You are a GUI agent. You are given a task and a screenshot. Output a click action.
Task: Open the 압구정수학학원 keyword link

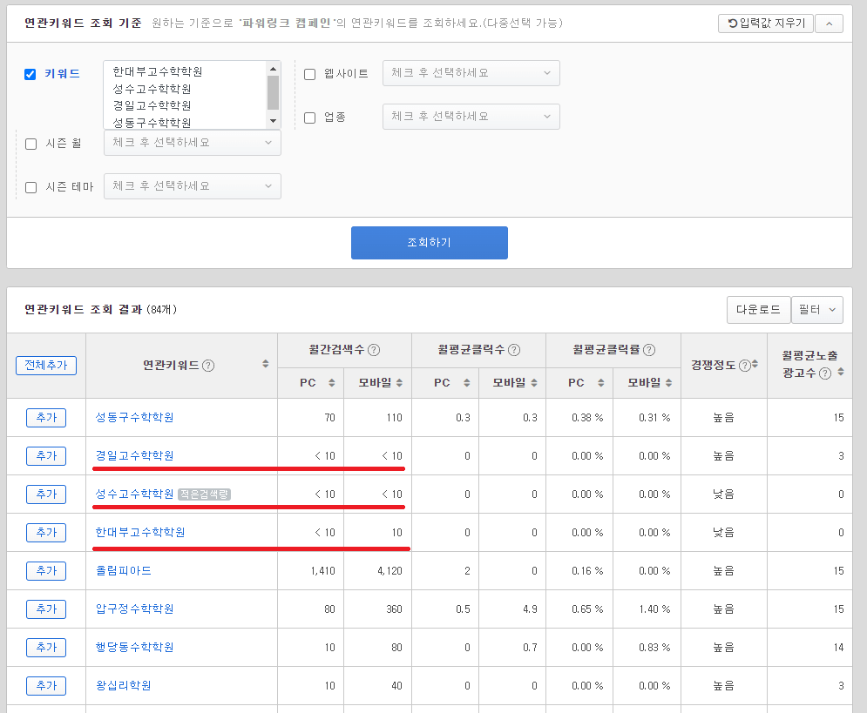pos(134,609)
